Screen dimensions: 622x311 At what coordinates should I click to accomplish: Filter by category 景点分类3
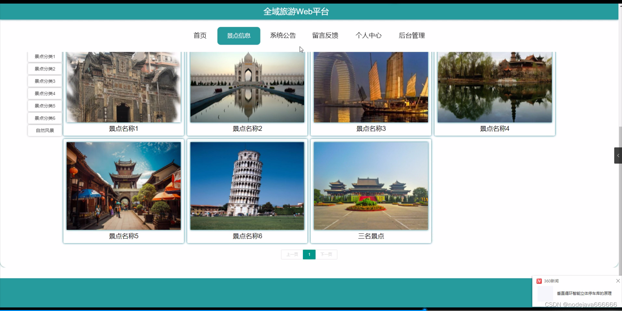[45, 81]
